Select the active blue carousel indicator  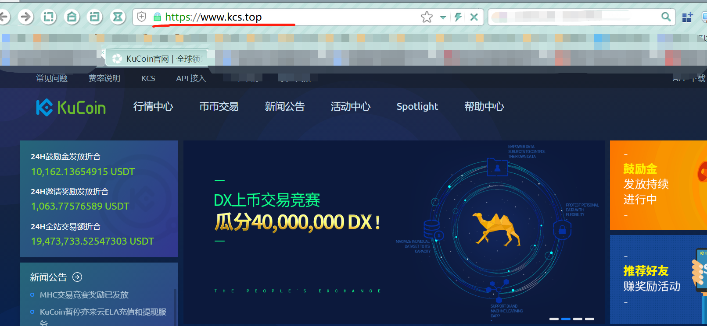pyautogui.click(x=566, y=319)
